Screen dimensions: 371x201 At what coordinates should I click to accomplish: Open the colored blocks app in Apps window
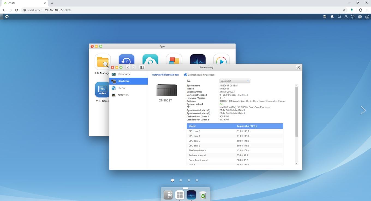pos(174,59)
